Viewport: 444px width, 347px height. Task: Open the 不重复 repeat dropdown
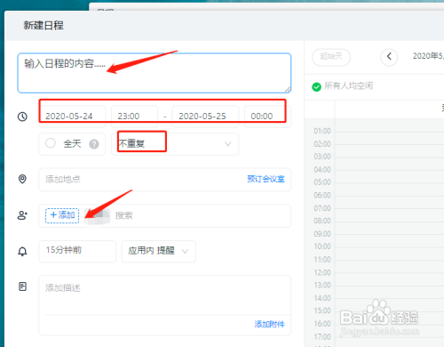175,144
